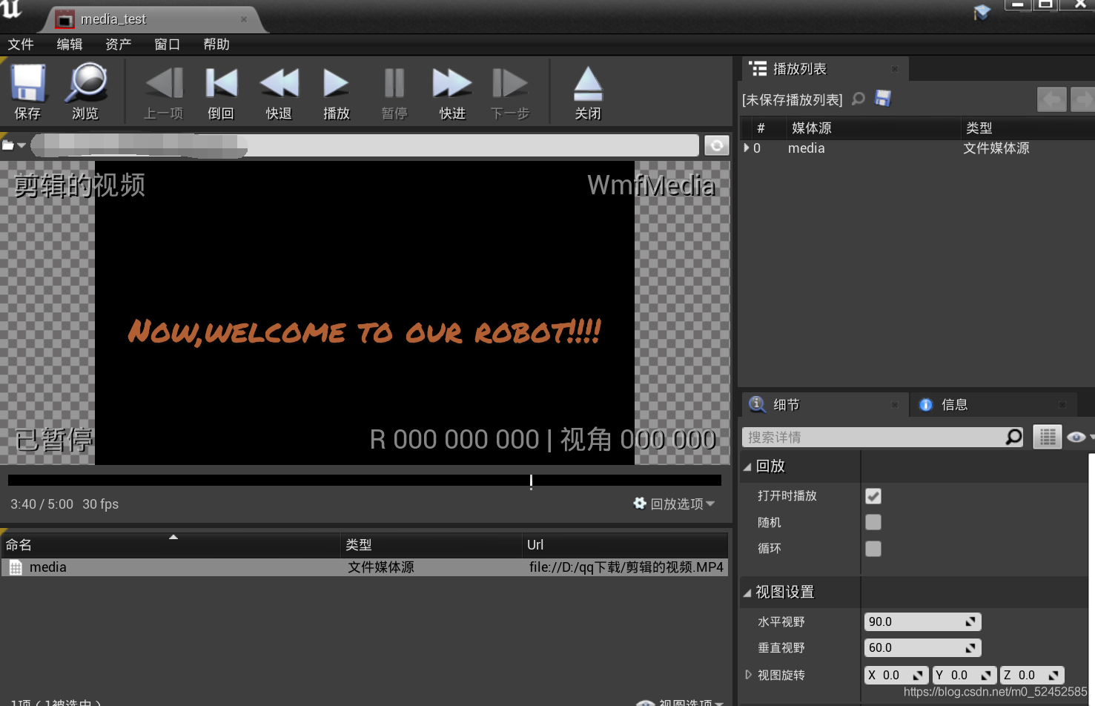This screenshot has width=1095, height=706.
Task: Click the 水平视野 value field 90.0
Action: click(922, 621)
